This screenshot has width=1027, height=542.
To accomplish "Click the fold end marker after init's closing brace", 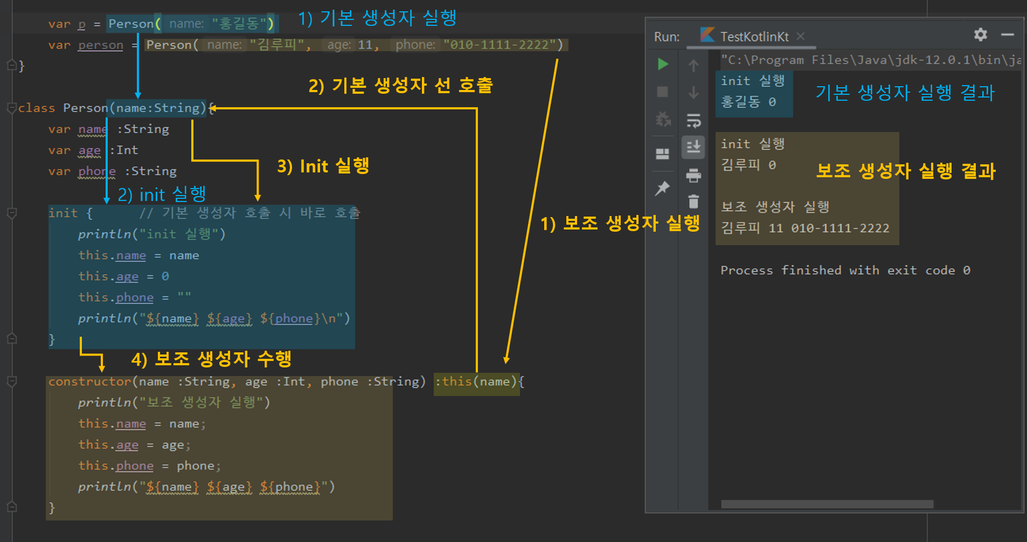I will 12,339.
